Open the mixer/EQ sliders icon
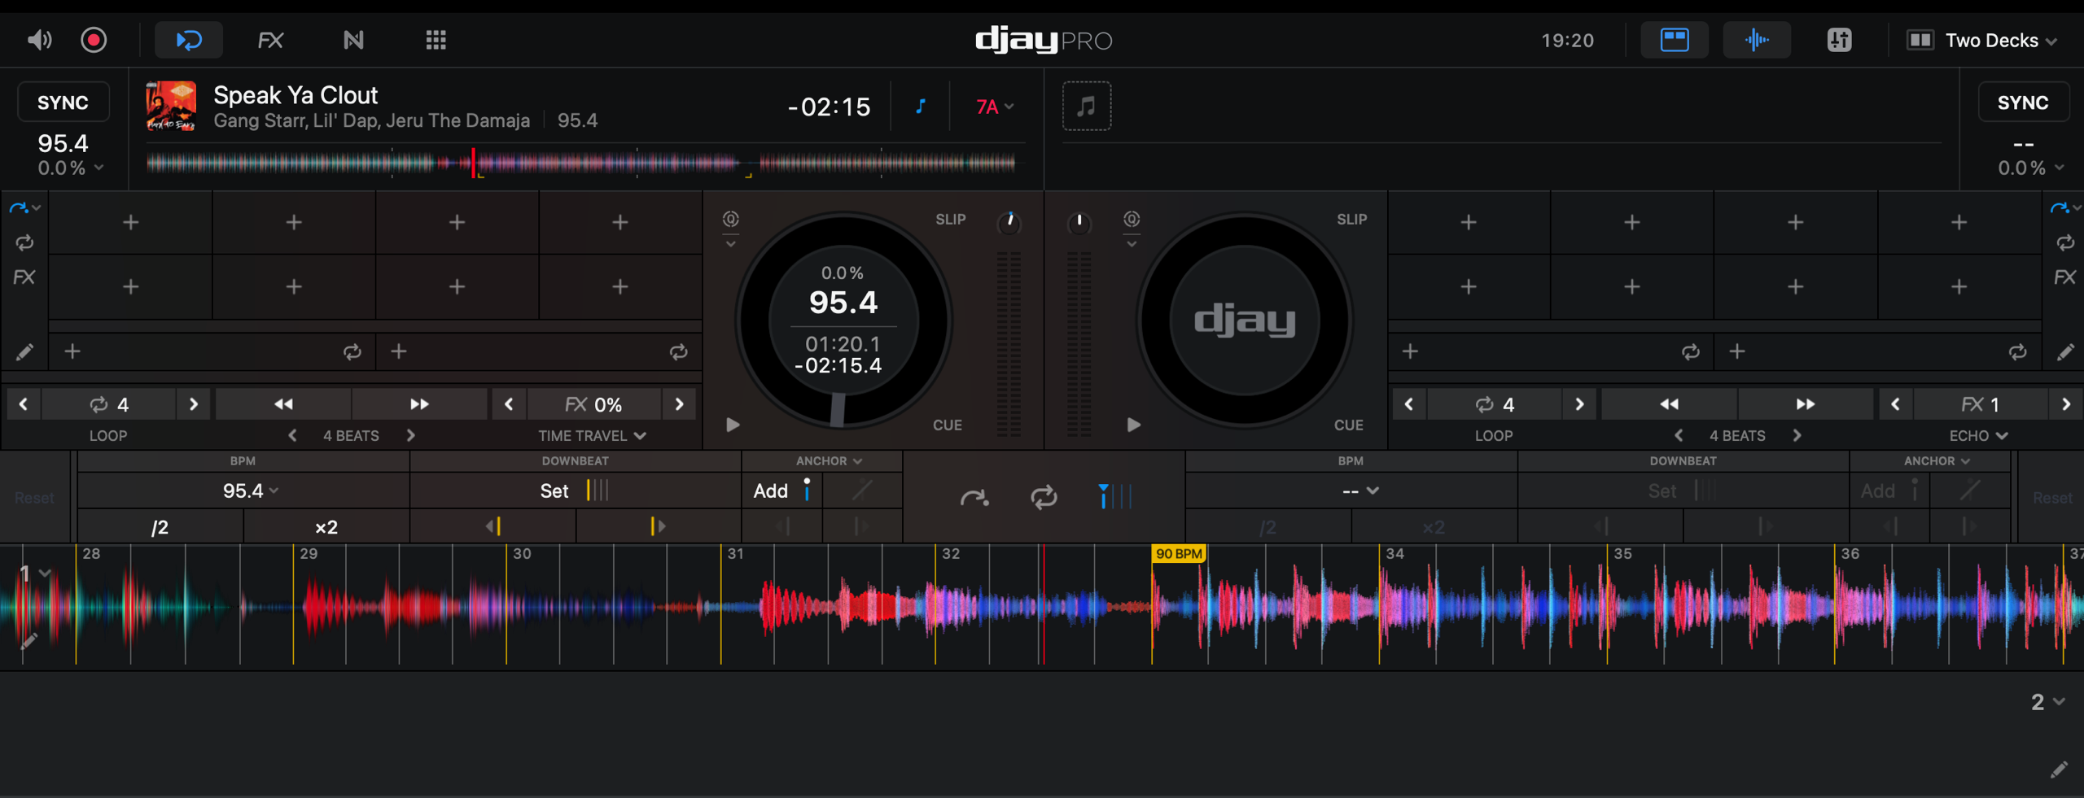This screenshot has height=798, width=2084. click(x=1839, y=40)
